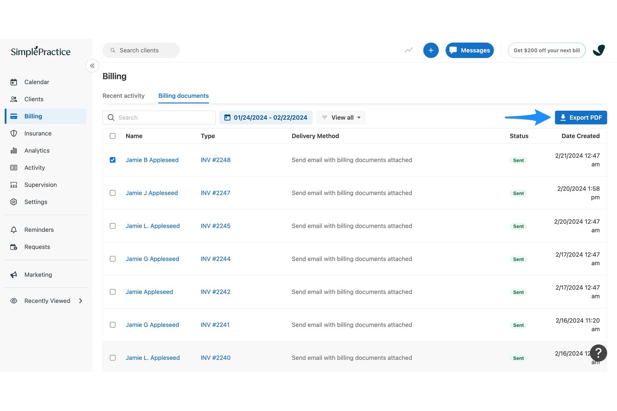Select the Billing documents tab
This screenshot has width=617, height=411.
point(183,96)
